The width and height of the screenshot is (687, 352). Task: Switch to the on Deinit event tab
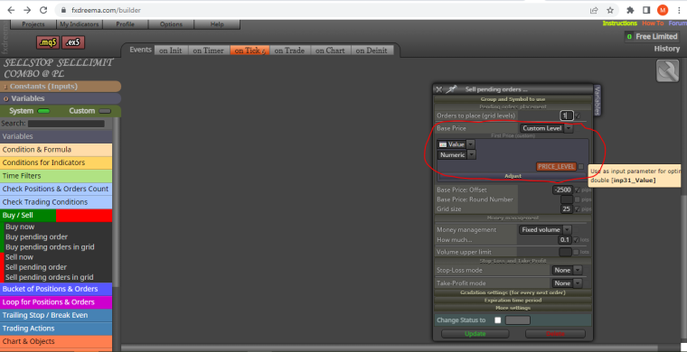(372, 51)
